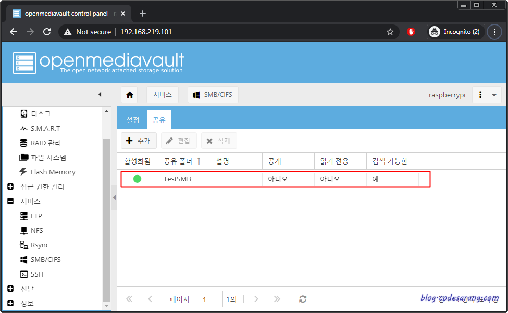The width and height of the screenshot is (508, 313).
Task: Sort by 공유 폴더 column header
Action: coord(184,161)
